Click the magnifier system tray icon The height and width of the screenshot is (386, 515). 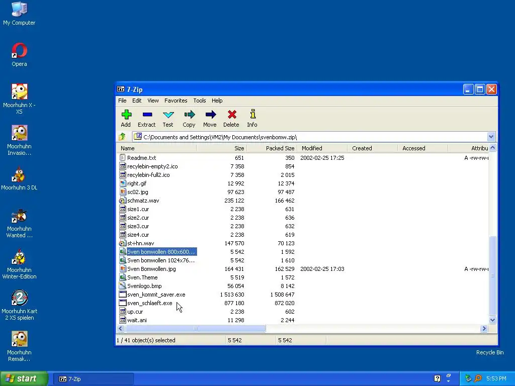(x=478, y=378)
